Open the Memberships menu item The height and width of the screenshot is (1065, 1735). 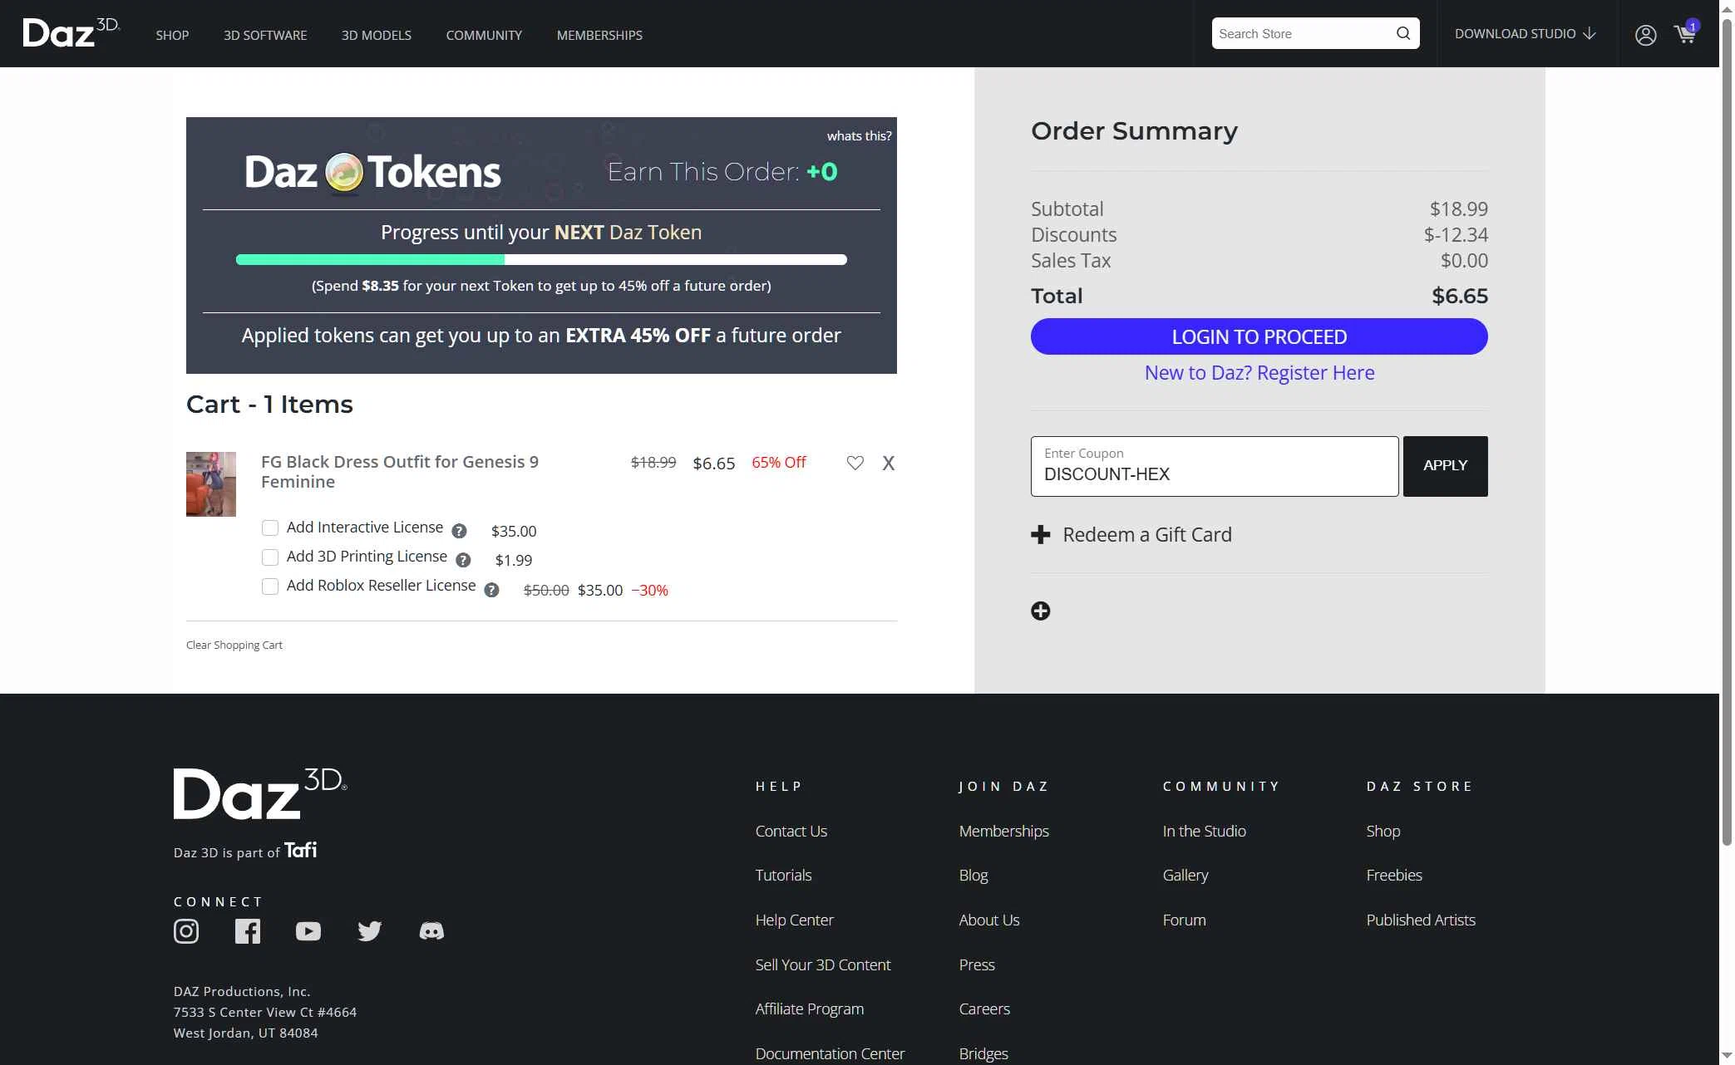(x=599, y=36)
